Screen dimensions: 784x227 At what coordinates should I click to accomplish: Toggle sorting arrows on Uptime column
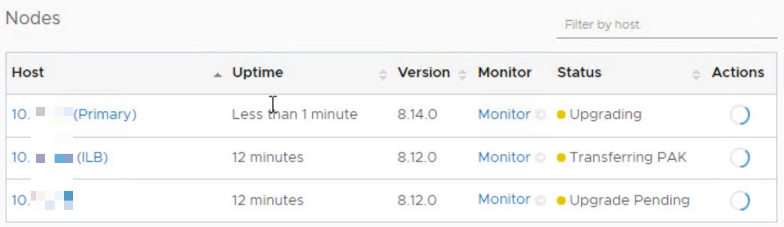click(383, 74)
